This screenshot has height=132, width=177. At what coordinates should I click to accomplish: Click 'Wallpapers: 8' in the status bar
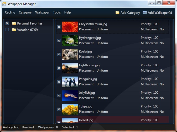tap(48, 127)
